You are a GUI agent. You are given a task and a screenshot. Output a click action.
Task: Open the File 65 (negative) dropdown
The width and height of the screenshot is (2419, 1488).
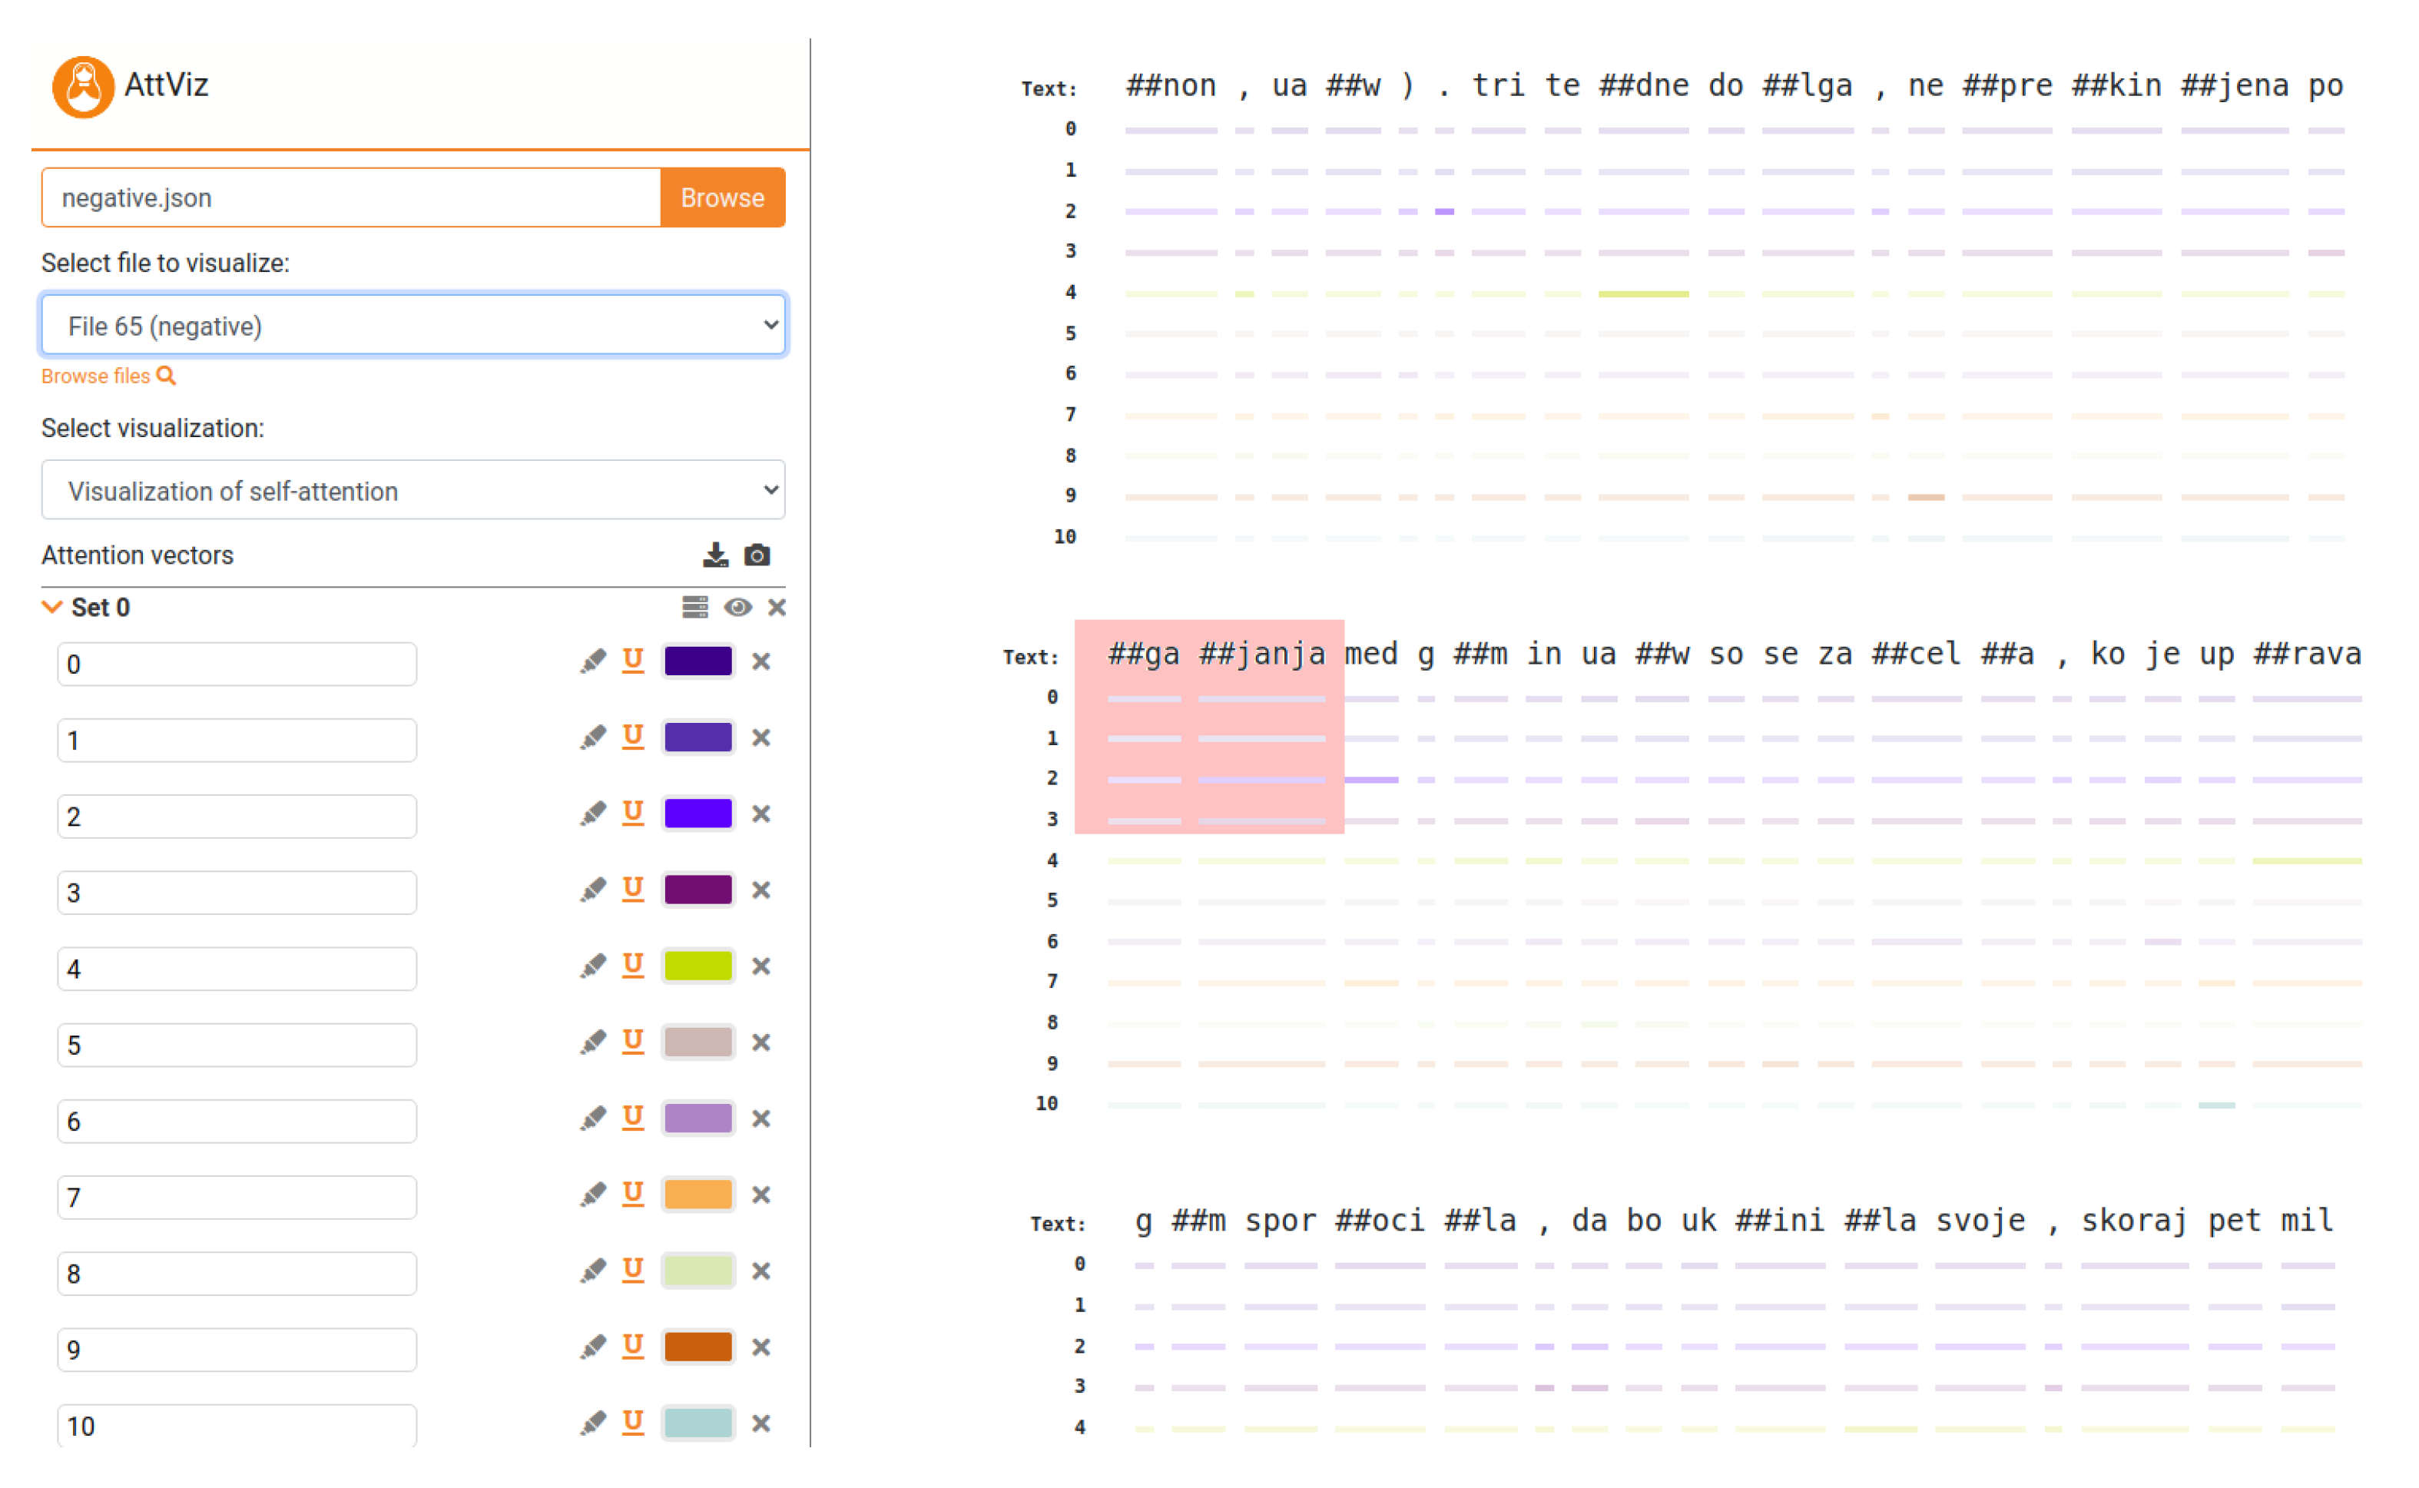[413, 326]
